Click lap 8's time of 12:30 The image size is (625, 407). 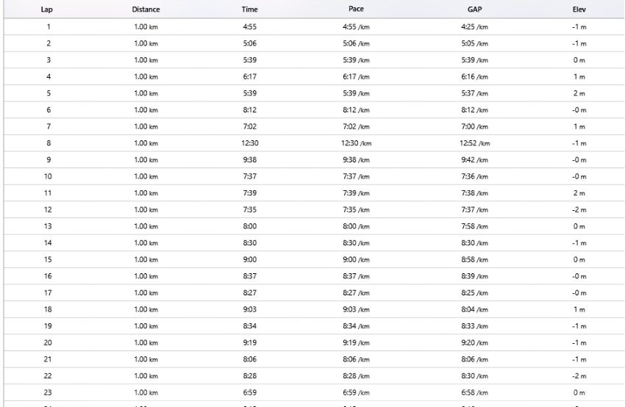[249, 143]
